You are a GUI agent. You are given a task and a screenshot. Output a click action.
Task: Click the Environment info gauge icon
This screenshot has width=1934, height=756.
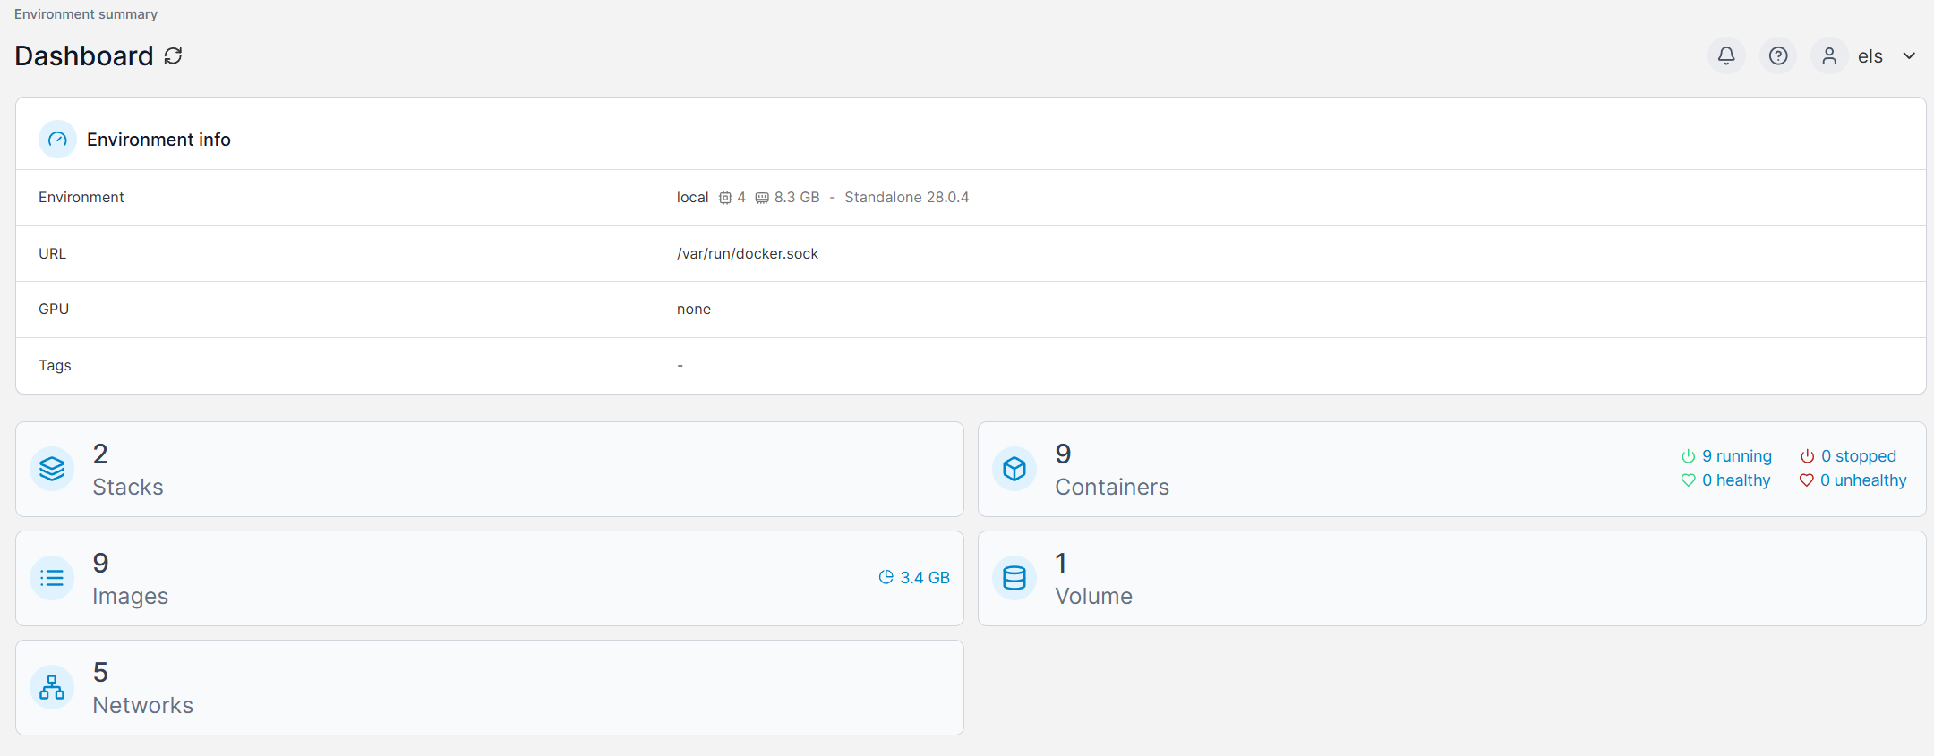(57, 140)
